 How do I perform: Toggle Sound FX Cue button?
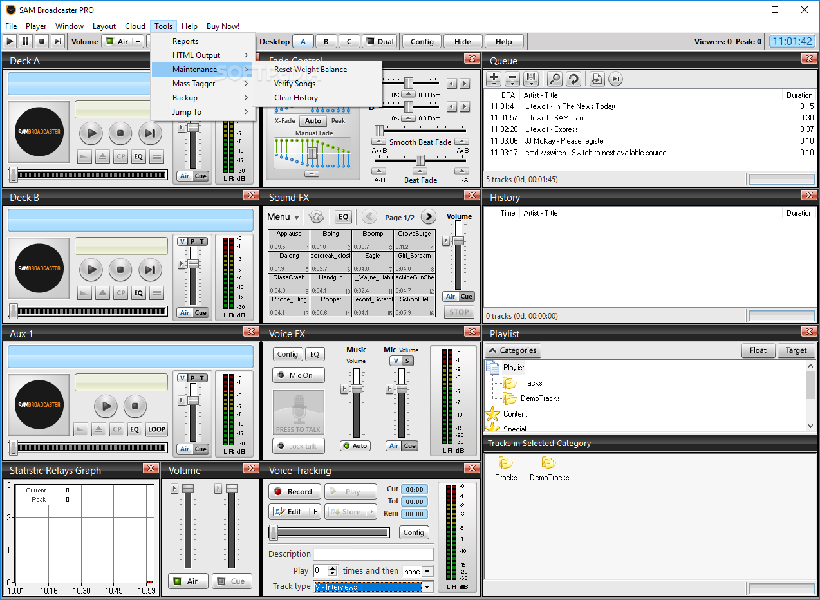point(467,297)
